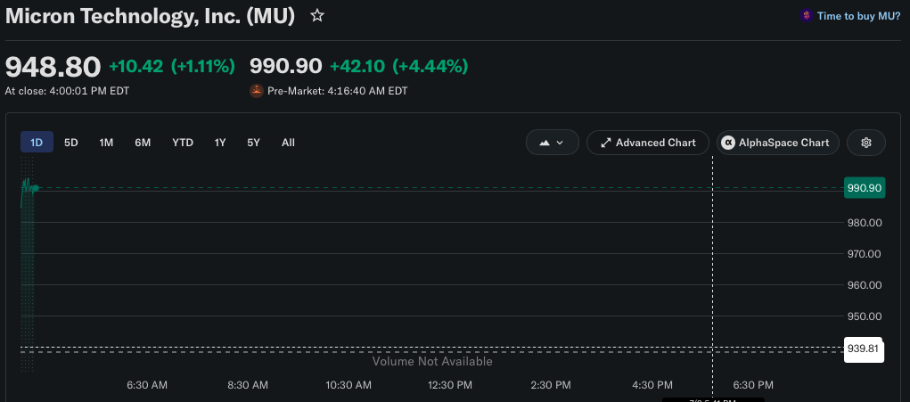The height and width of the screenshot is (402, 910).
Task: Click the green dot at chart line end
Action: (x=36, y=187)
